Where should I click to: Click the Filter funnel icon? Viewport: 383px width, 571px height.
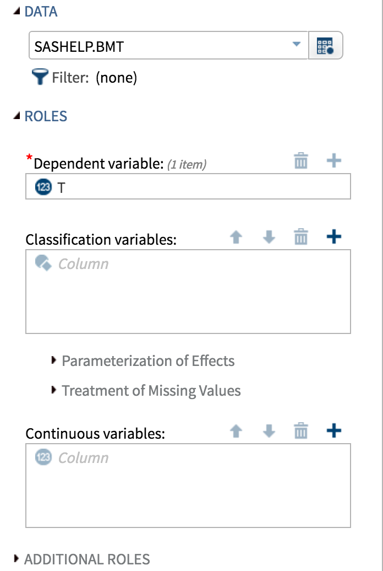(x=40, y=78)
